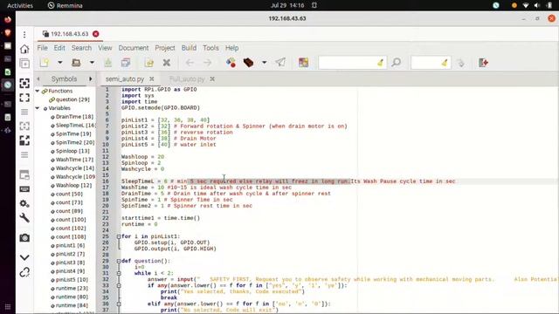Open Firefox from the Ubuntu dock

8,19
